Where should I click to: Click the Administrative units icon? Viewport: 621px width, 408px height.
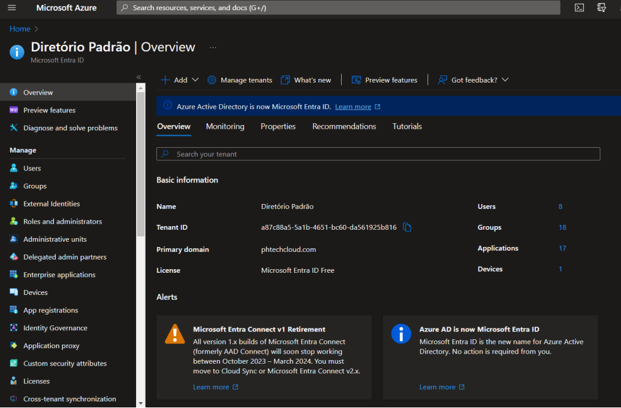click(x=13, y=239)
